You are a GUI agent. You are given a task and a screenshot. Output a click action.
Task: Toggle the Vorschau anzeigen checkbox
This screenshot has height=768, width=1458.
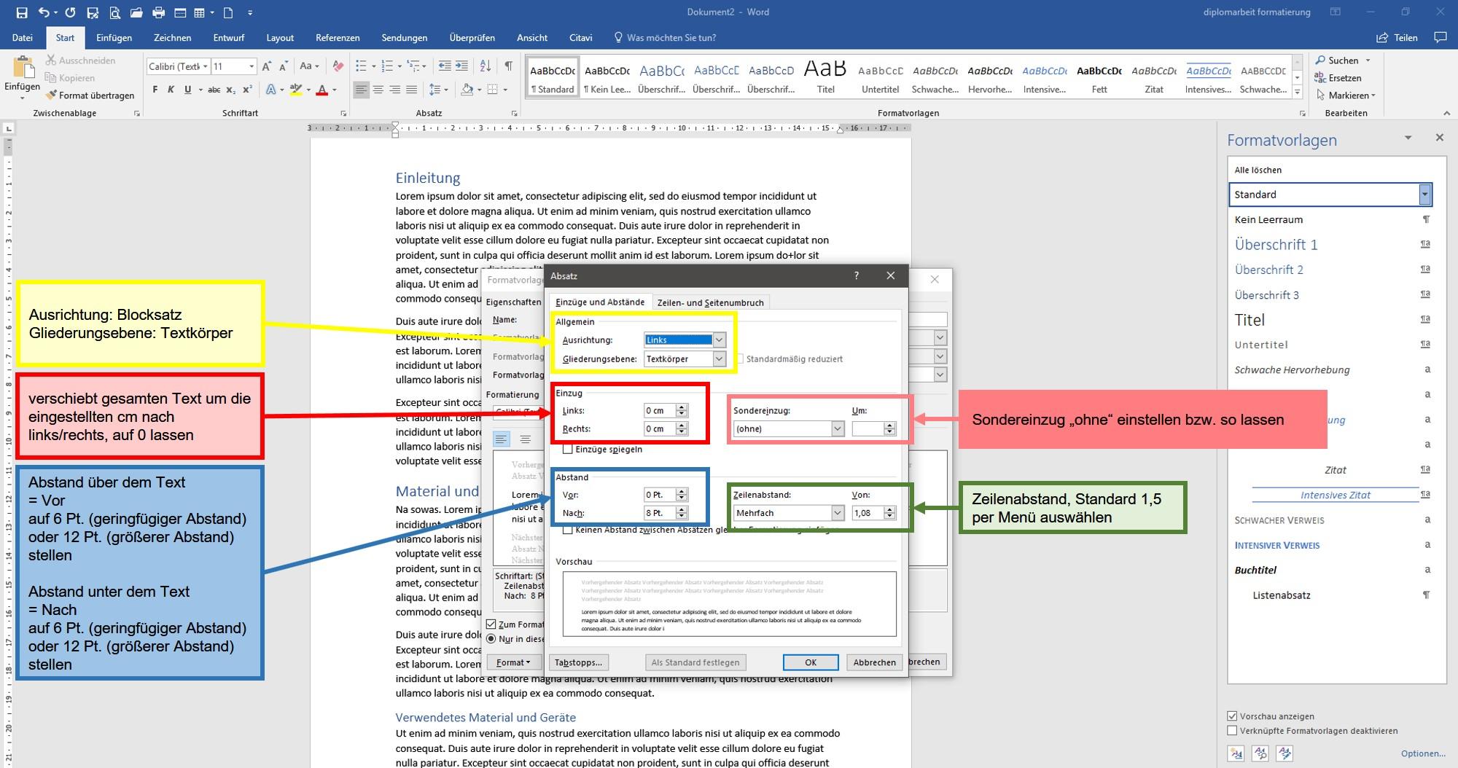pyautogui.click(x=1232, y=716)
